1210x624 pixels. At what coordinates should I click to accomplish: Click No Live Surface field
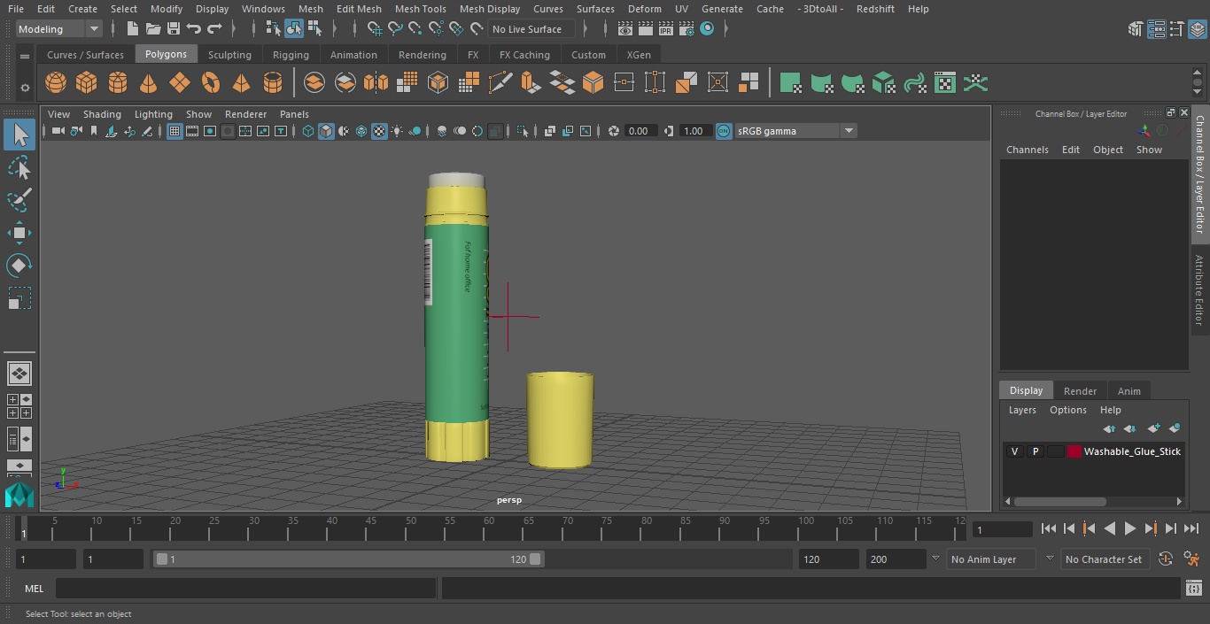(531, 29)
